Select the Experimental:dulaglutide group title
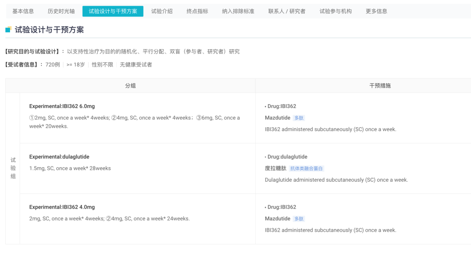 click(x=59, y=157)
